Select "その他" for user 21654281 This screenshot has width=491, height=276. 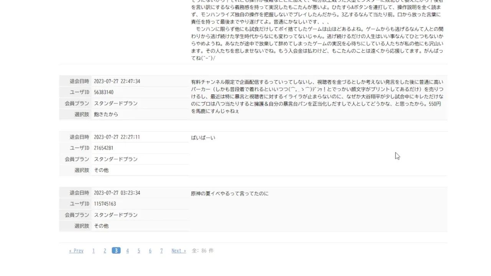101,170
